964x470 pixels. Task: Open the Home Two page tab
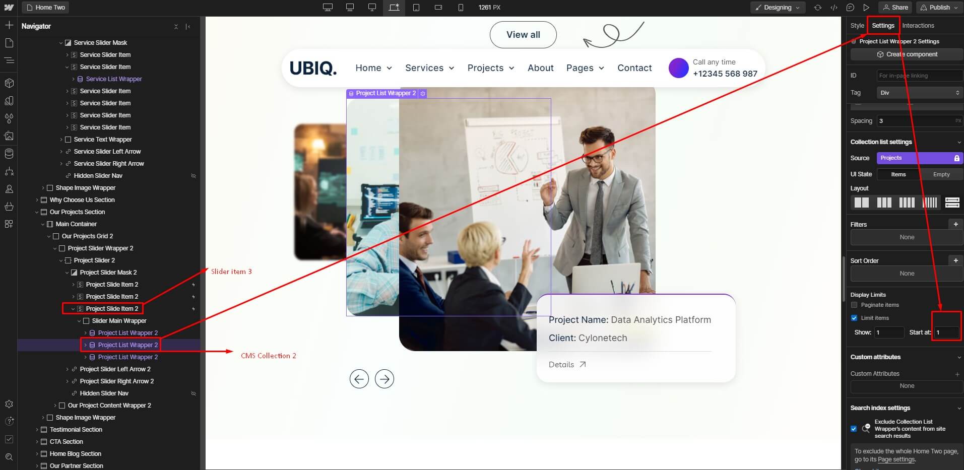pos(46,8)
